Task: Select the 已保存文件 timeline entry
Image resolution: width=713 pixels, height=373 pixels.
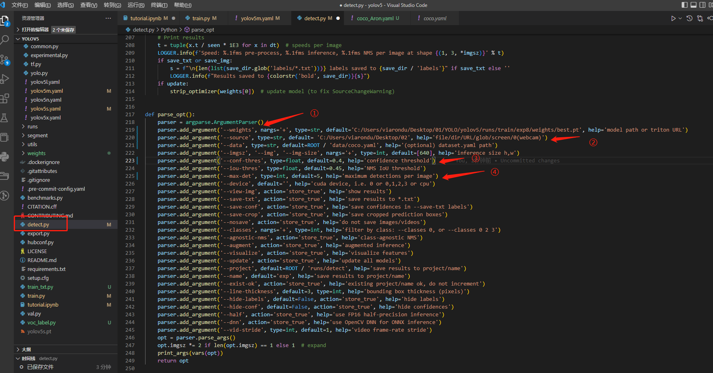Action: pos(40,367)
